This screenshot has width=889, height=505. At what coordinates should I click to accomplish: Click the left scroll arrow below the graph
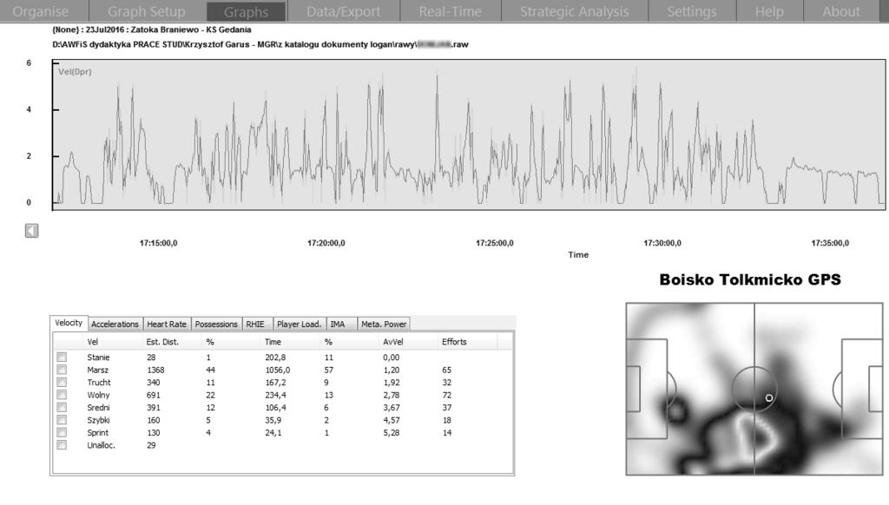32,231
